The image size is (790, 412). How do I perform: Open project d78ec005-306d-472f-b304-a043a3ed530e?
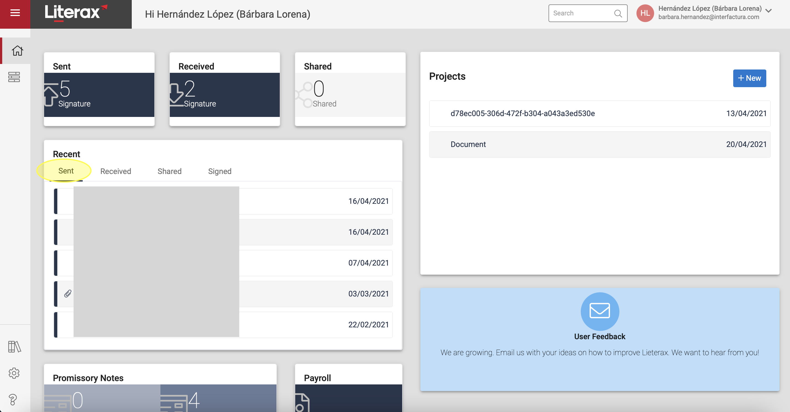click(x=600, y=114)
